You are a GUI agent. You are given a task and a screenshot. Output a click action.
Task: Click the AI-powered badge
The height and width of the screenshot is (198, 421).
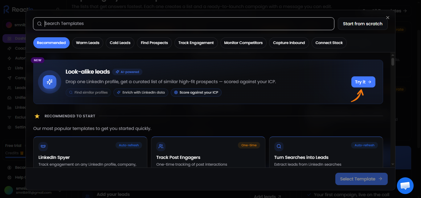point(127,72)
